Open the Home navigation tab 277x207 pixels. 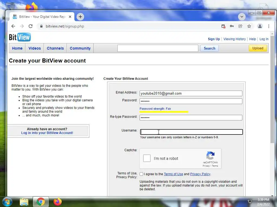coord(17,48)
